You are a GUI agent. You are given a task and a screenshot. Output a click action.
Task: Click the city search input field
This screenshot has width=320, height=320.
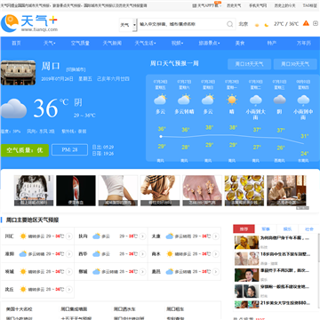(x=181, y=25)
